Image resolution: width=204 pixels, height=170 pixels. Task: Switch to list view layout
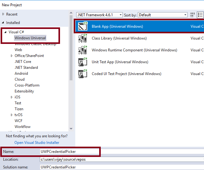[200, 15]
